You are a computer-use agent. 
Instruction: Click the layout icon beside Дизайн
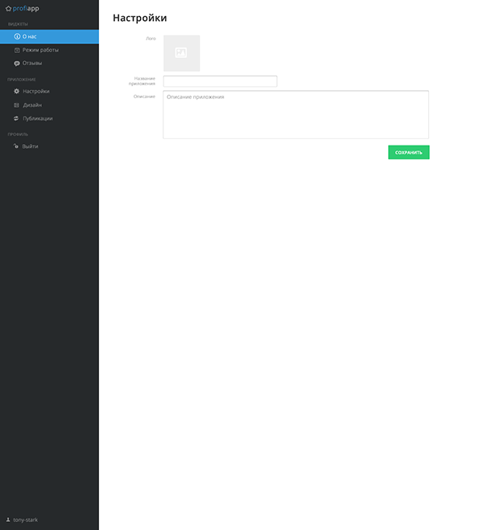tap(16, 105)
